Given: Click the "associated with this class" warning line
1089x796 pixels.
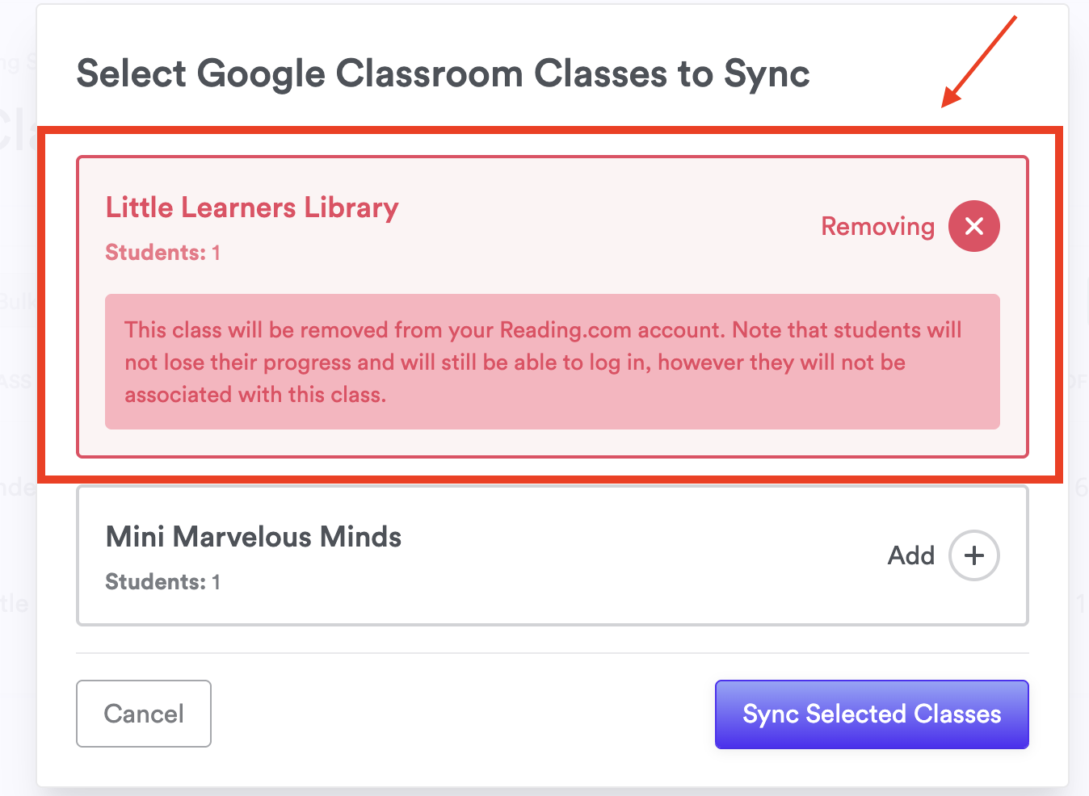Looking at the screenshot, I should click(x=255, y=395).
